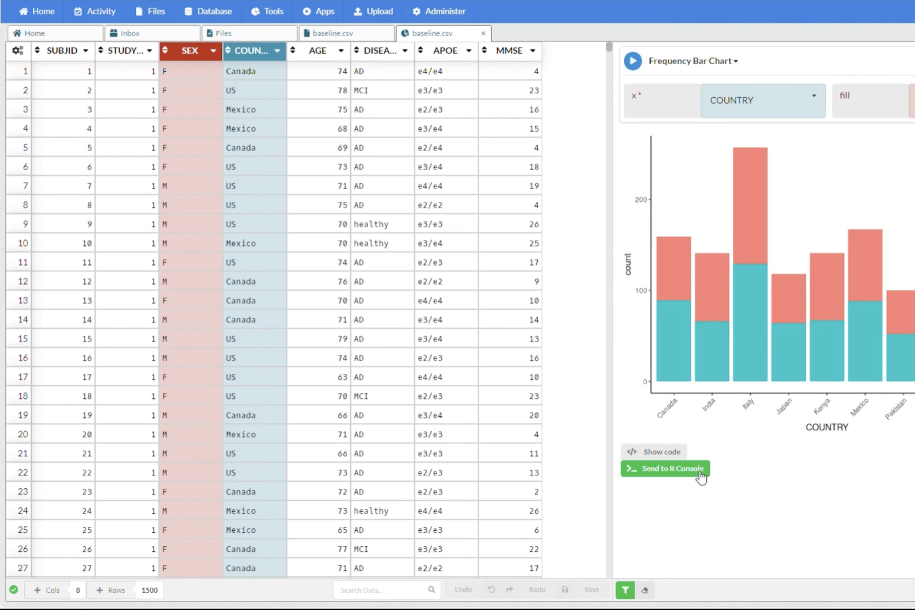
Task: Click the undo arrow icon
Action: pos(491,590)
